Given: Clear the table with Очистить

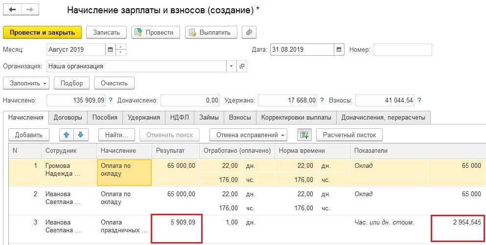Looking at the screenshot, I should tap(114, 83).
